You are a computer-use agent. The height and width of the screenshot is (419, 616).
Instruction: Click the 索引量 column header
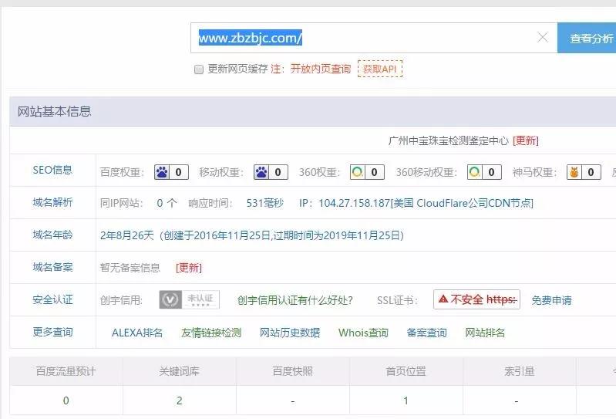pos(520,371)
